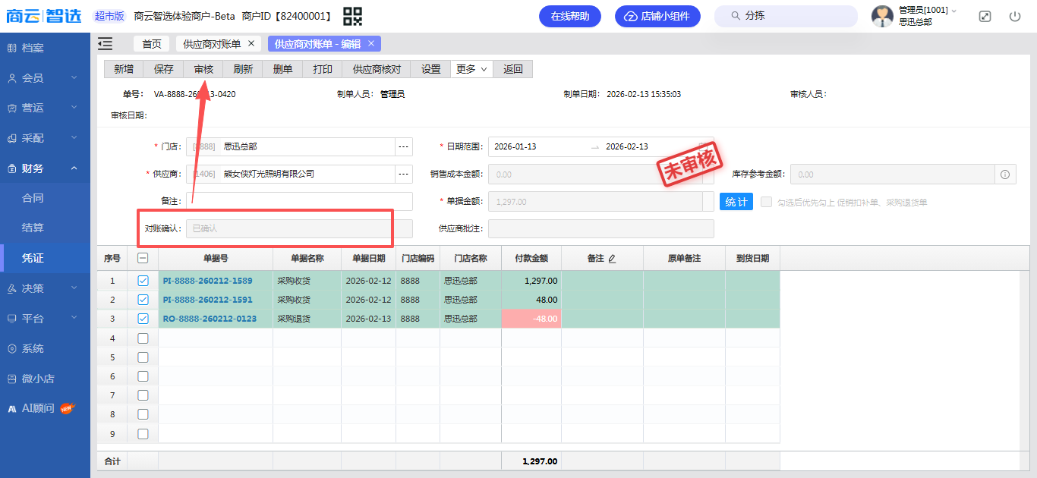Toggle the 勾选后优先勾上 促销扣补单 checkbox
The height and width of the screenshot is (478, 1037).
(767, 203)
